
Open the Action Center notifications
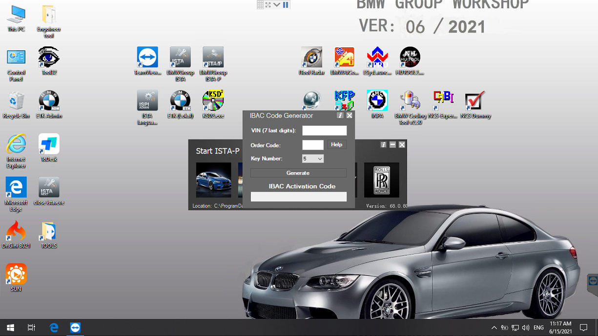[x=583, y=328]
